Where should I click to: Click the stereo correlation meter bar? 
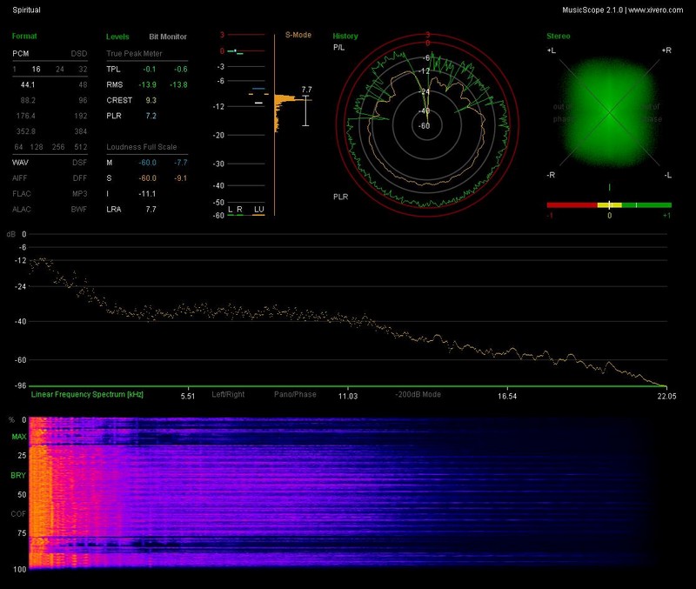[x=609, y=205]
